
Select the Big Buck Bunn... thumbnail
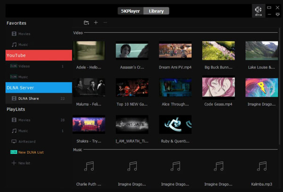(218, 51)
